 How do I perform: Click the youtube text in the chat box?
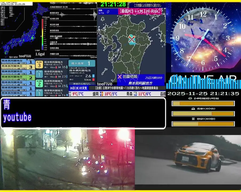(17, 118)
